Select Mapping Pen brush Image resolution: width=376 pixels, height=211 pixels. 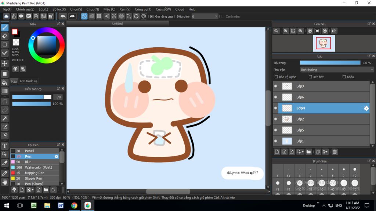coord(35,173)
